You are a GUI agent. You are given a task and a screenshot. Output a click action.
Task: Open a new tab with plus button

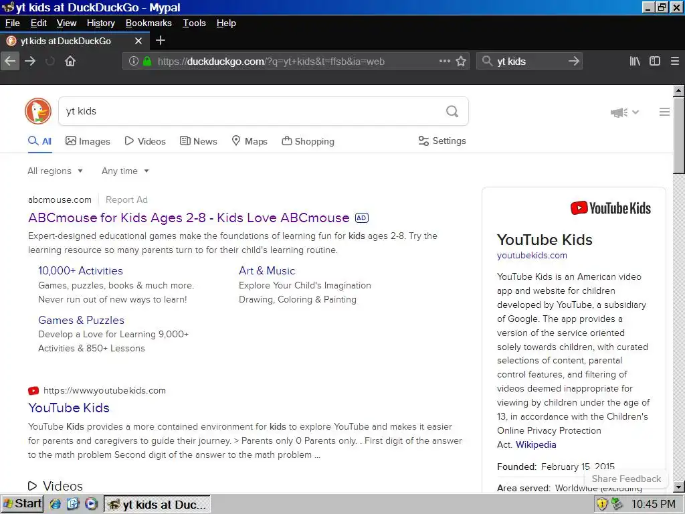161,41
